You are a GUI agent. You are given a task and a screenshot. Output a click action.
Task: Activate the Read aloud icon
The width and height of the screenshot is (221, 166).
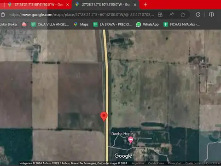[172, 15]
